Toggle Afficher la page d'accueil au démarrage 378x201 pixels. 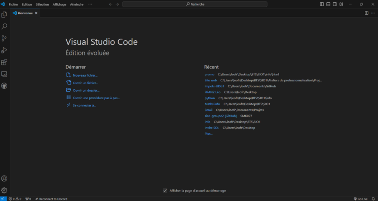(165, 191)
